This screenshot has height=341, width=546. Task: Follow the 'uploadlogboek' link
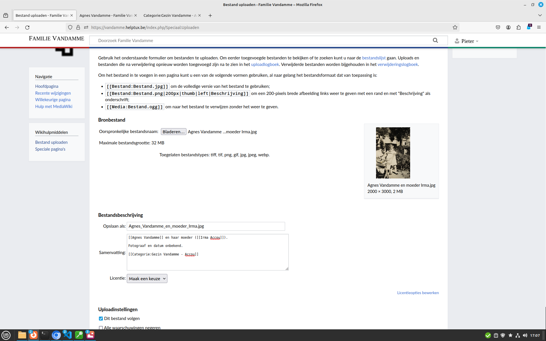(265, 65)
